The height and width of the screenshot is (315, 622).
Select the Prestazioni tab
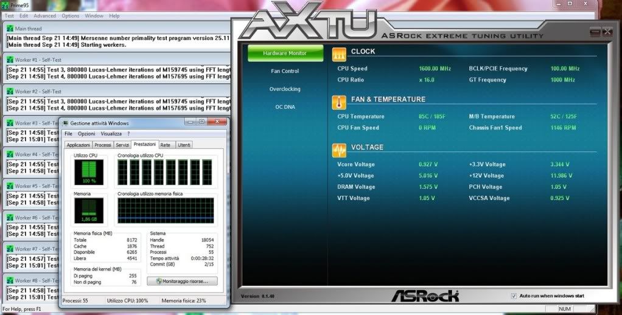(145, 145)
